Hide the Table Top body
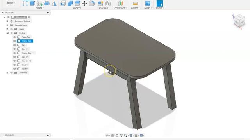The height and width of the screenshot is (140, 250). click(14, 37)
